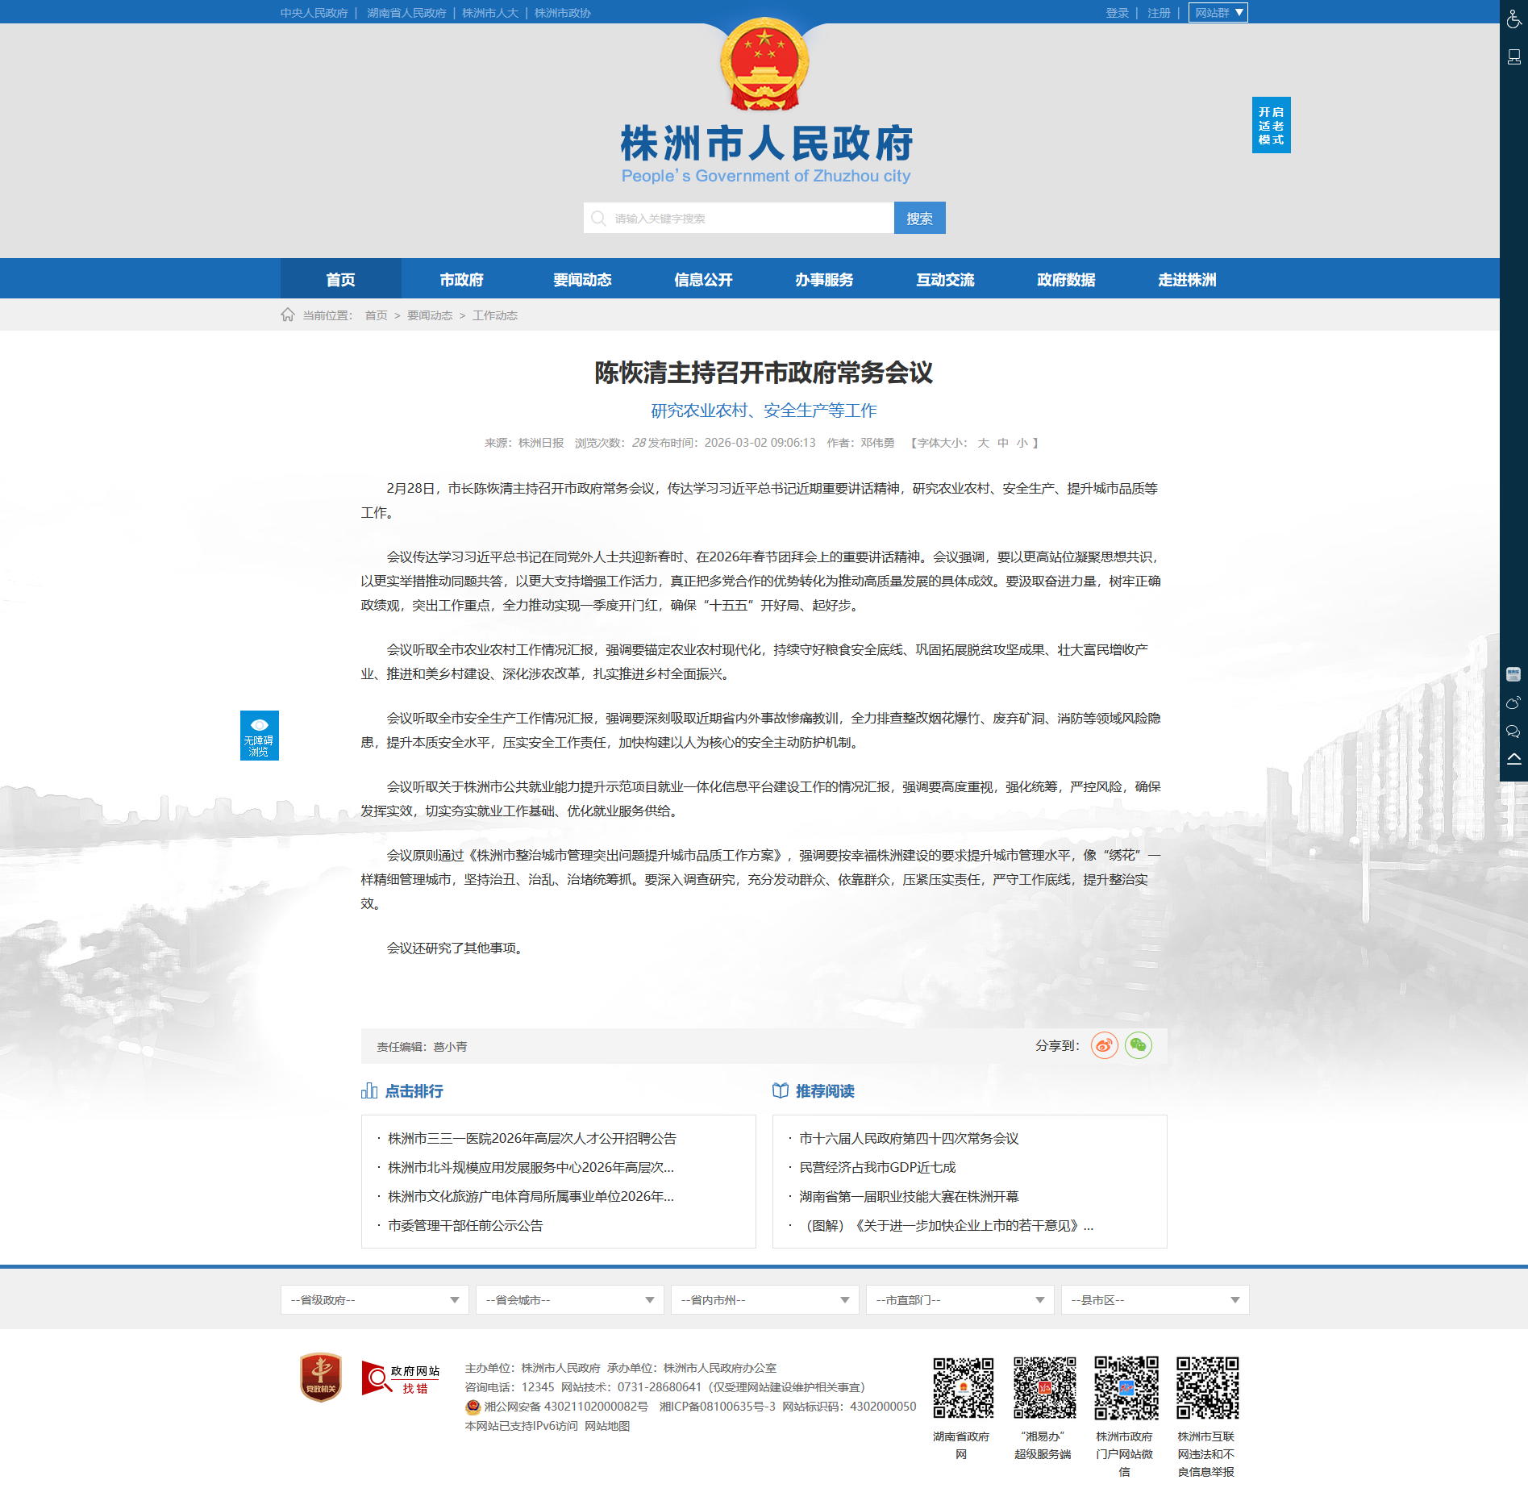The width and height of the screenshot is (1528, 1505).
Task: Open the --省级政府-- dropdown
Action: click(374, 1299)
